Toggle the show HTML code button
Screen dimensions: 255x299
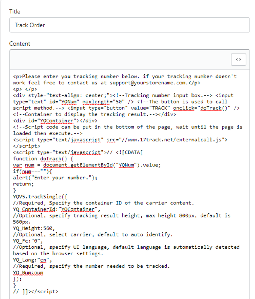point(238,60)
